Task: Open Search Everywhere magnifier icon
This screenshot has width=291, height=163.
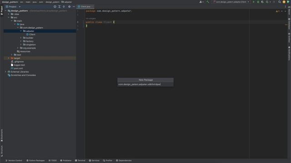Action: 280,2
